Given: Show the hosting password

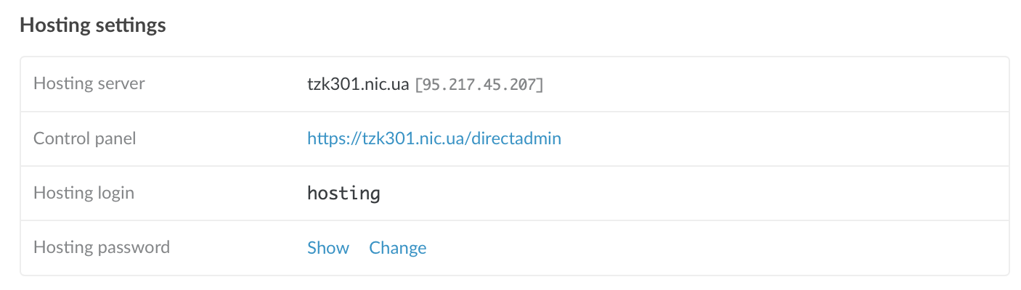Looking at the screenshot, I should point(328,248).
